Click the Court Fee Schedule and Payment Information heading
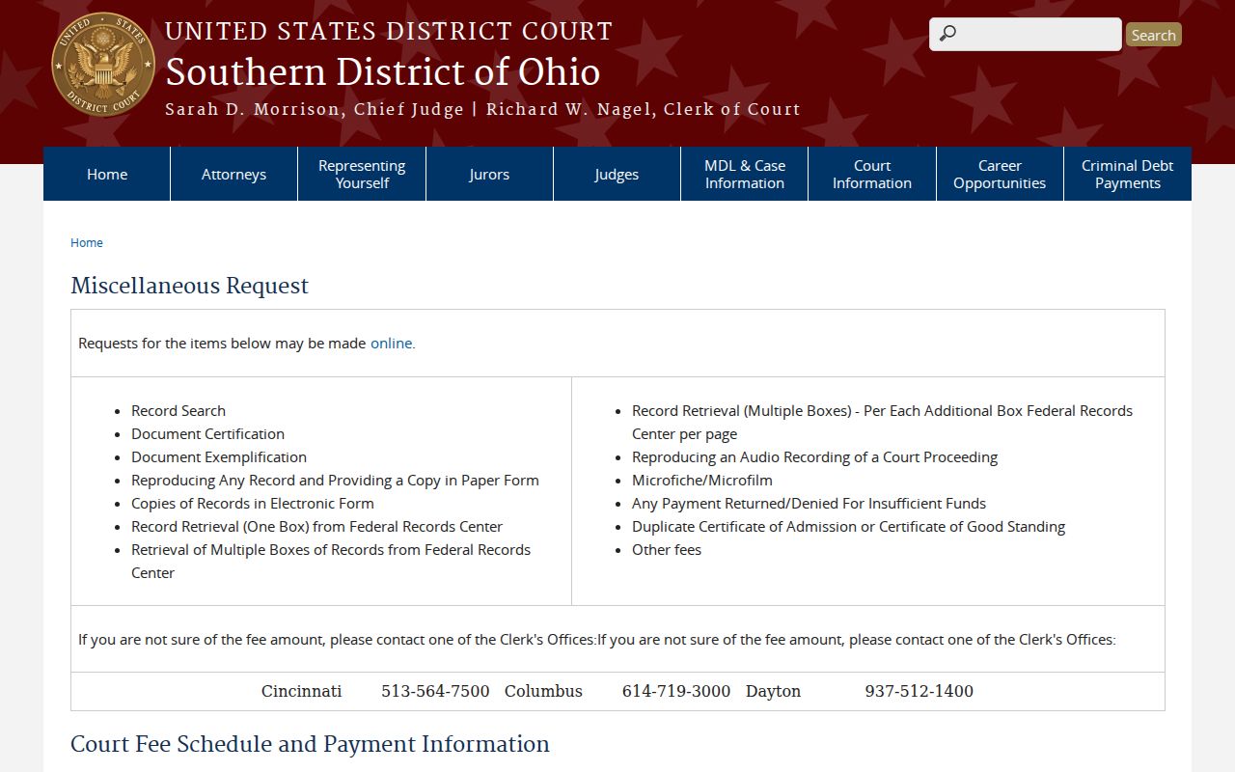The image size is (1235, 772). pos(310,744)
